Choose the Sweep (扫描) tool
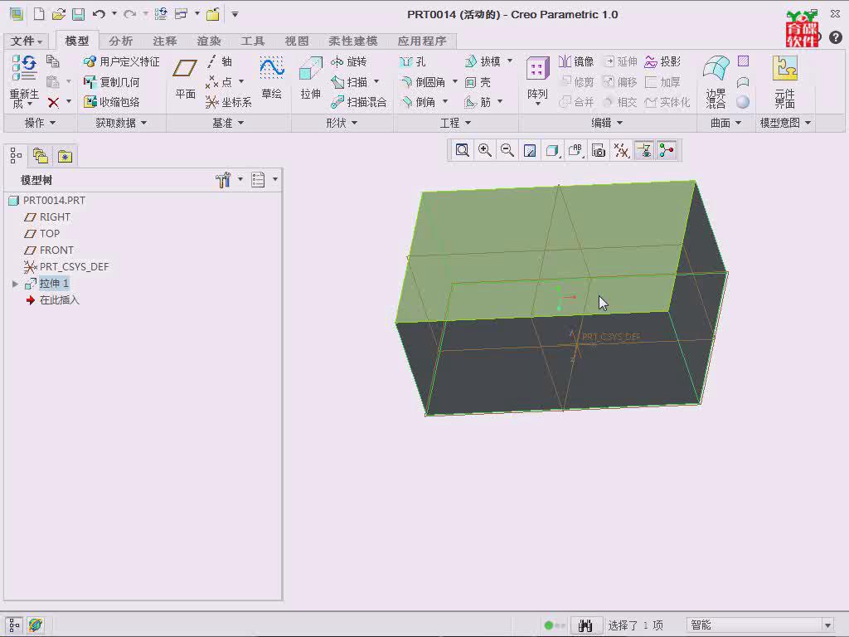 349,82
